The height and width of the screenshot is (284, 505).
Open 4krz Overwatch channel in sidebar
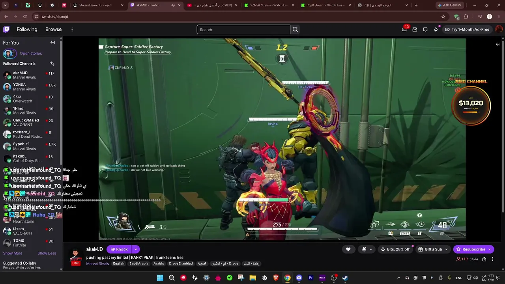coord(31,99)
